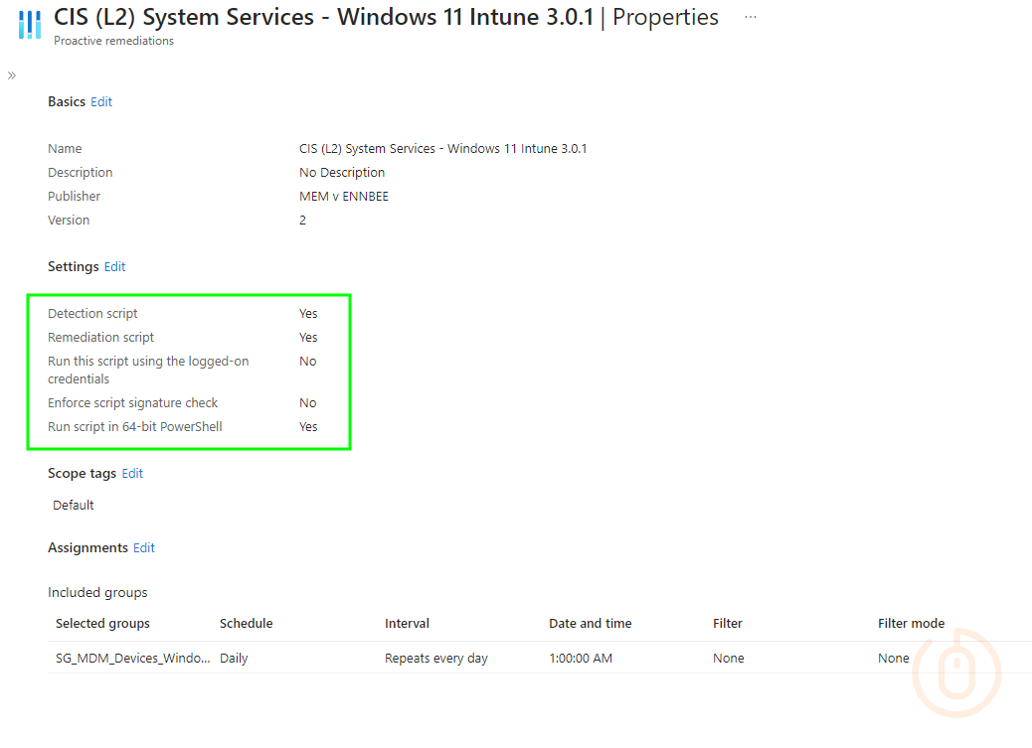Viewport: 1032px width, 748px height.
Task: Open the more options ellipsis menu
Action: pos(750,16)
